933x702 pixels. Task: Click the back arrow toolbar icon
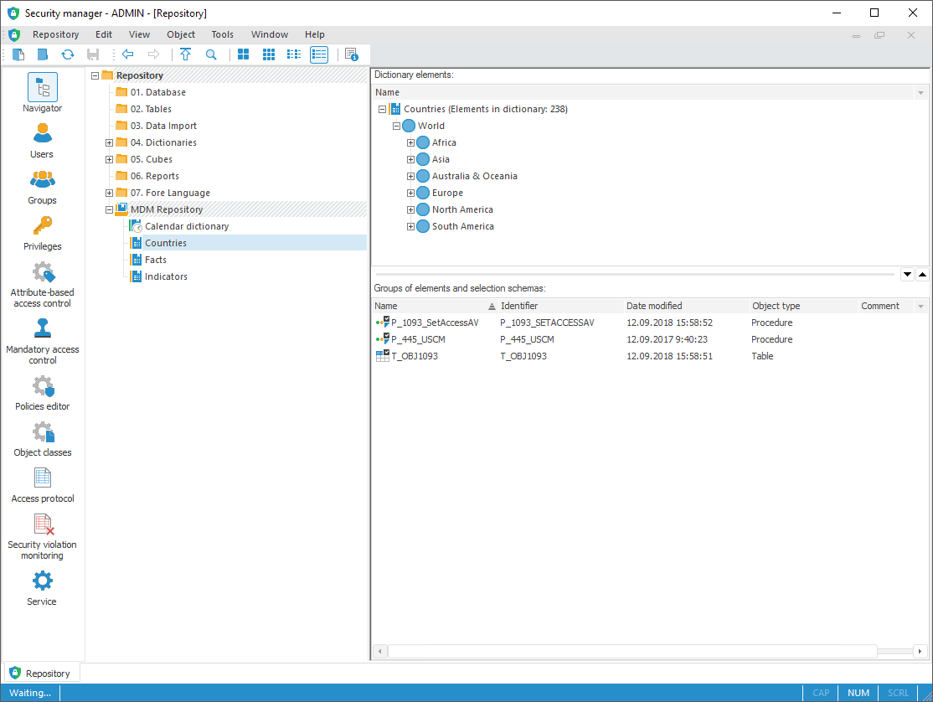pos(128,54)
